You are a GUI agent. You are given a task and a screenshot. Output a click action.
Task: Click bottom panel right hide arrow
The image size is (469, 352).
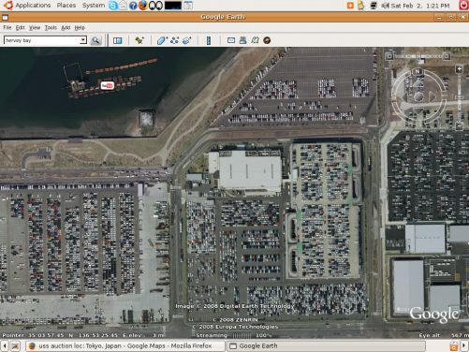(x=464, y=345)
